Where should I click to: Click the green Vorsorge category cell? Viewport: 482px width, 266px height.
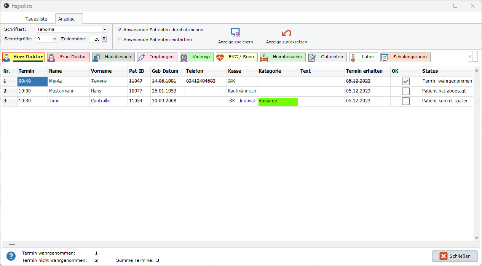pyautogui.click(x=278, y=101)
